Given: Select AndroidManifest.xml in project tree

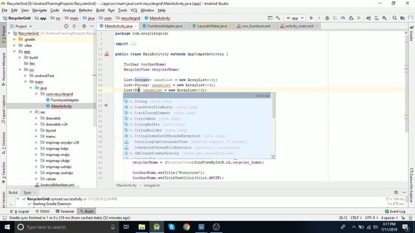Looking at the screenshot, I should (57, 185).
